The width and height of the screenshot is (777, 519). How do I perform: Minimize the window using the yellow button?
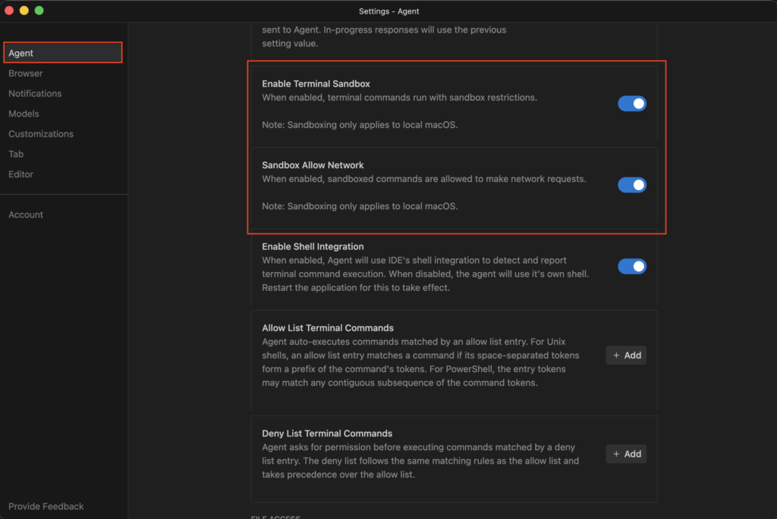pyautogui.click(x=24, y=11)
